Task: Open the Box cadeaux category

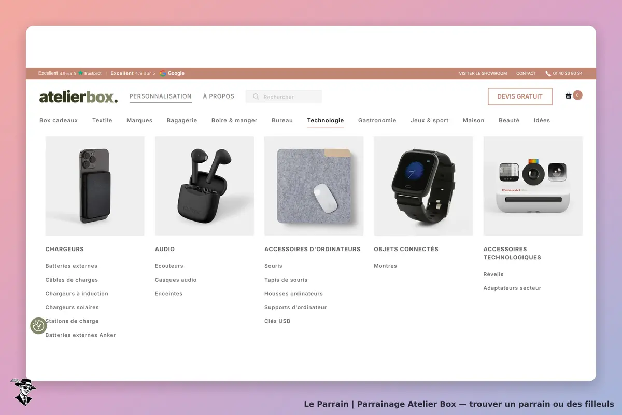Action: tap(59, 120)
